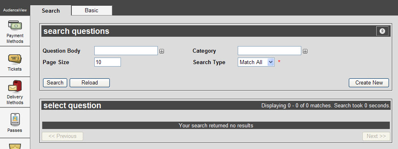Click the plus icon beside Category field
This screenshot has width=398, height=149.
click(305, 51)
